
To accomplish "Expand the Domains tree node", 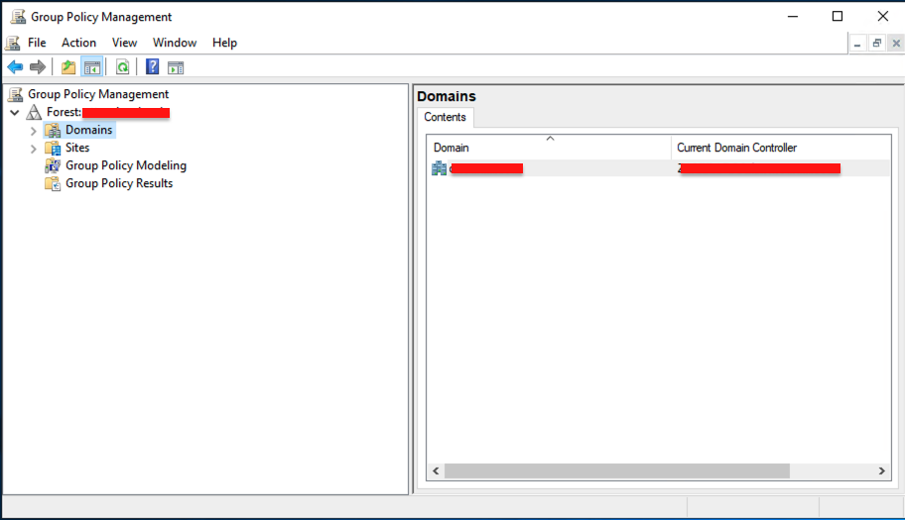I will tap(33, 131).
